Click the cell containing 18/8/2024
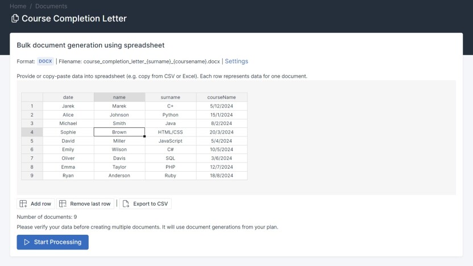The height and width of the screenshot is (266, 473). tap(221, 176)
